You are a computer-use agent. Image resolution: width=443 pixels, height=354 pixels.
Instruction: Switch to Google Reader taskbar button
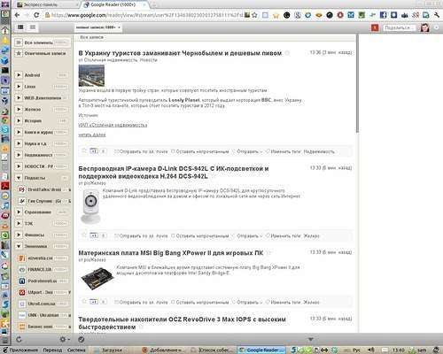coord(261,350)
